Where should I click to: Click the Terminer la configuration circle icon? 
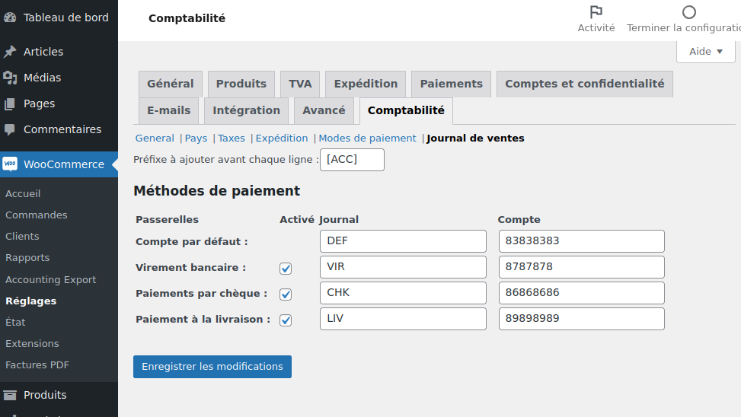click(x=688, y=12)
